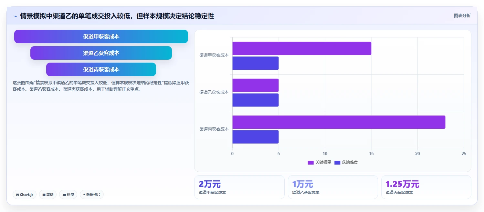Open the 2万元 data card
This screenshot has width=484, height=212.
coord(239,187)
